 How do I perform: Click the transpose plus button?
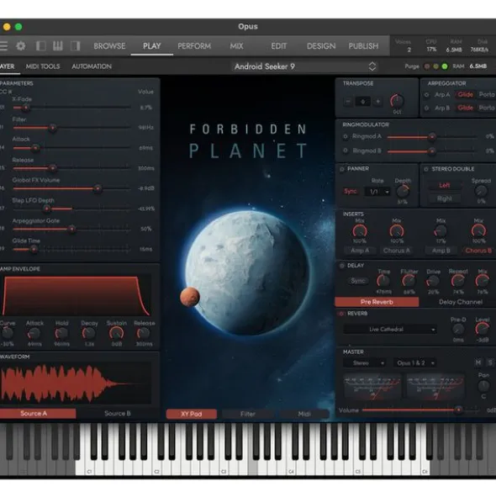377,102
